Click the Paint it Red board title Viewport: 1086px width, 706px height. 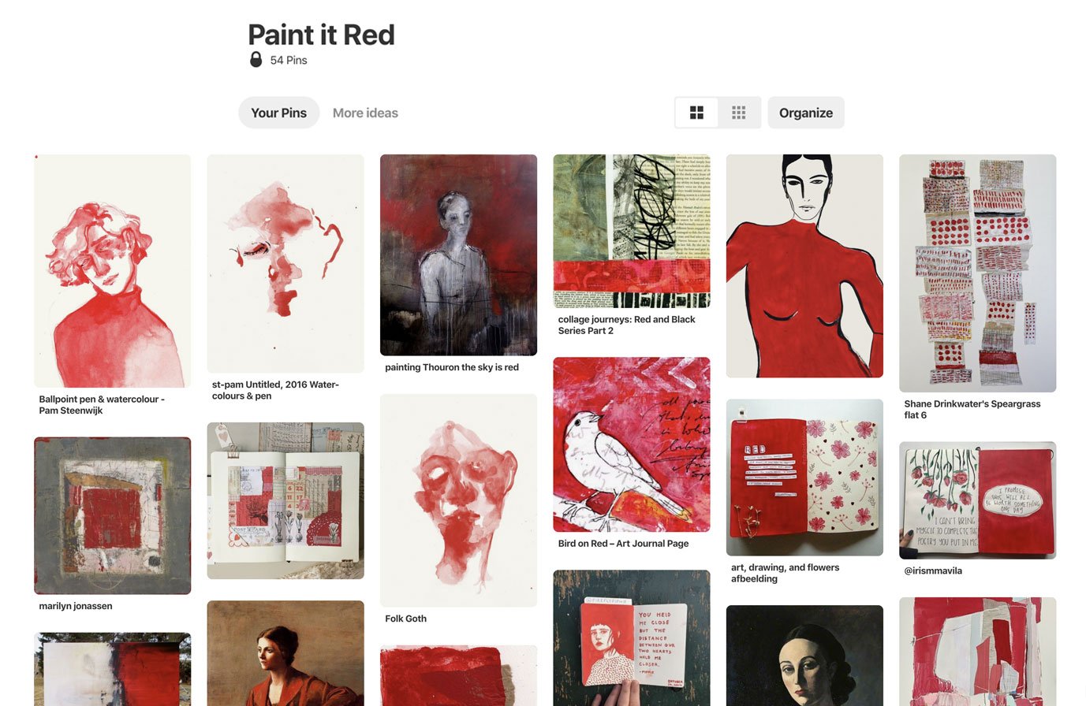point(321,35)
